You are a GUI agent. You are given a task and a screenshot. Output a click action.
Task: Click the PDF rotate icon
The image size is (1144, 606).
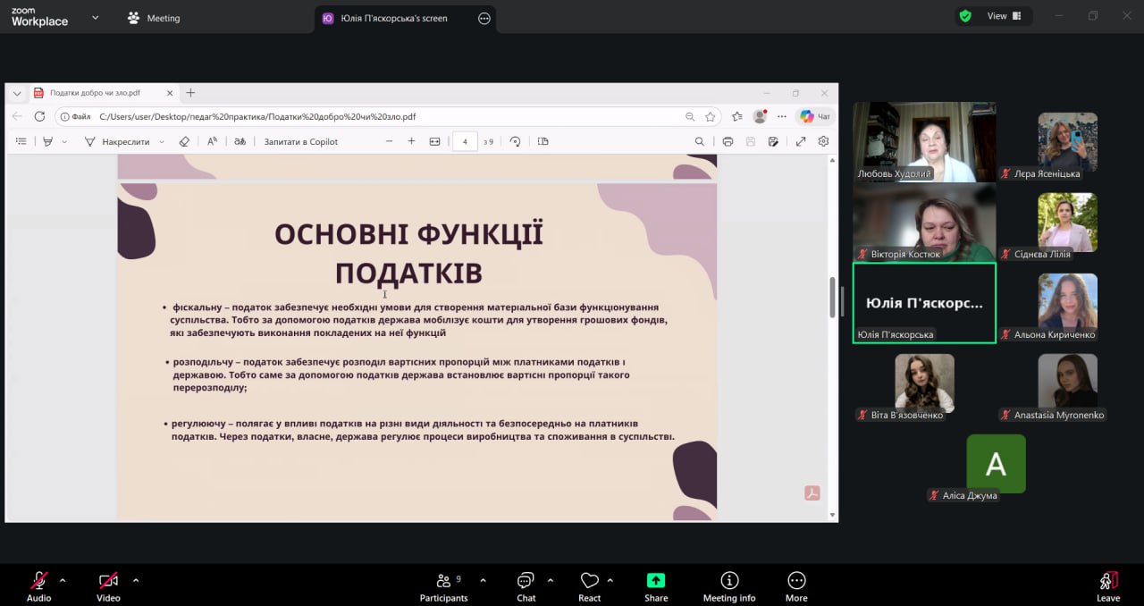(x=515, y=141)
